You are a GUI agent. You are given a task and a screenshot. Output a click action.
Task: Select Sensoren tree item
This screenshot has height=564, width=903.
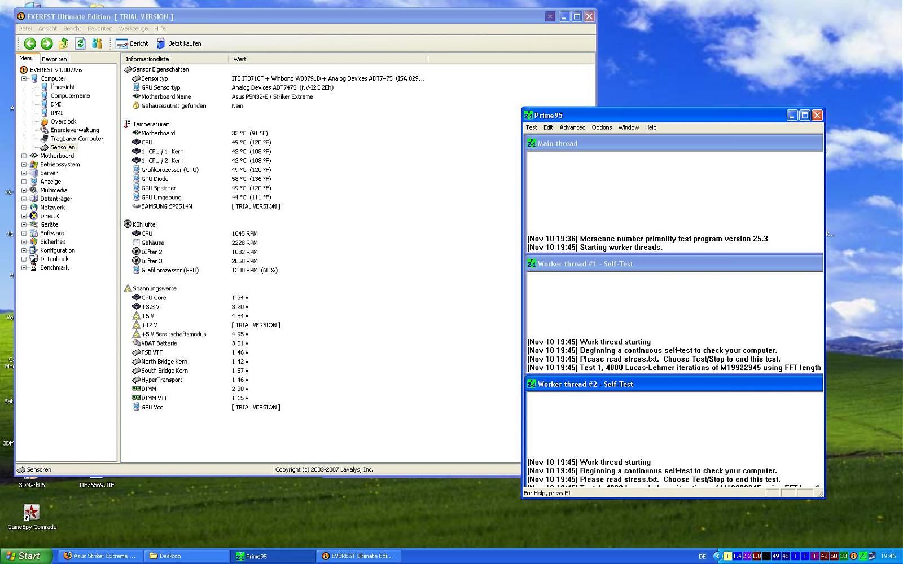click(x=63, y=147)
